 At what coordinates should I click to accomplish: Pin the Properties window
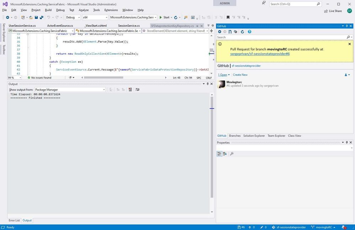point(346,142)
